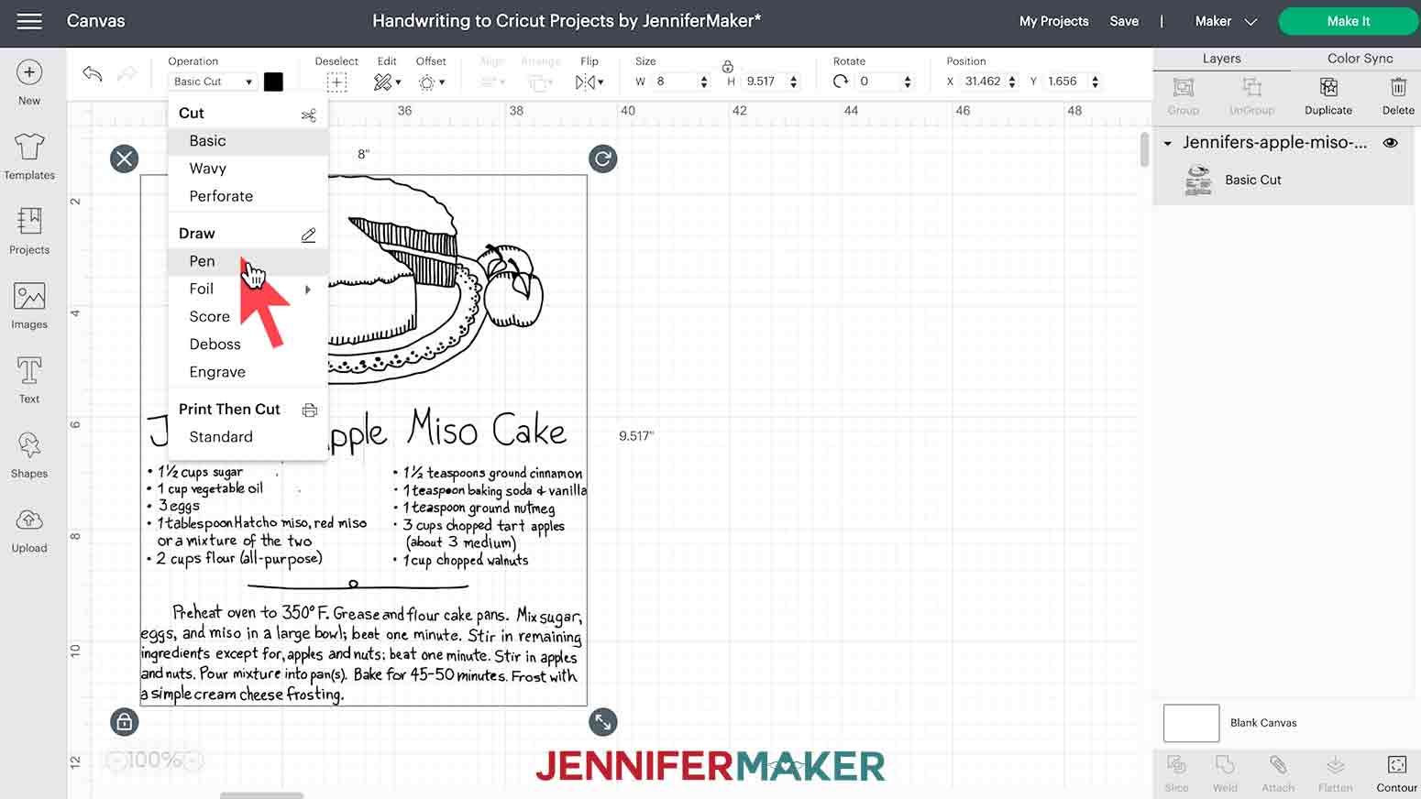The width and height of the screenshot is (1421, 799).
Task: Click the UnGroup icon
Action: point(1251,87)
